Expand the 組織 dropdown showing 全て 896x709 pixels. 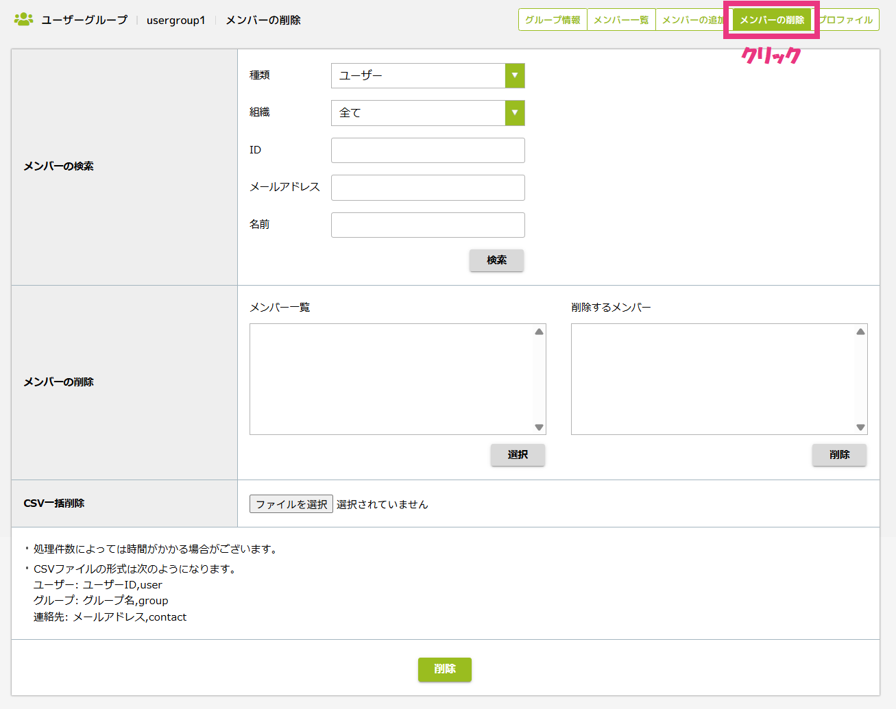point(428,113)
